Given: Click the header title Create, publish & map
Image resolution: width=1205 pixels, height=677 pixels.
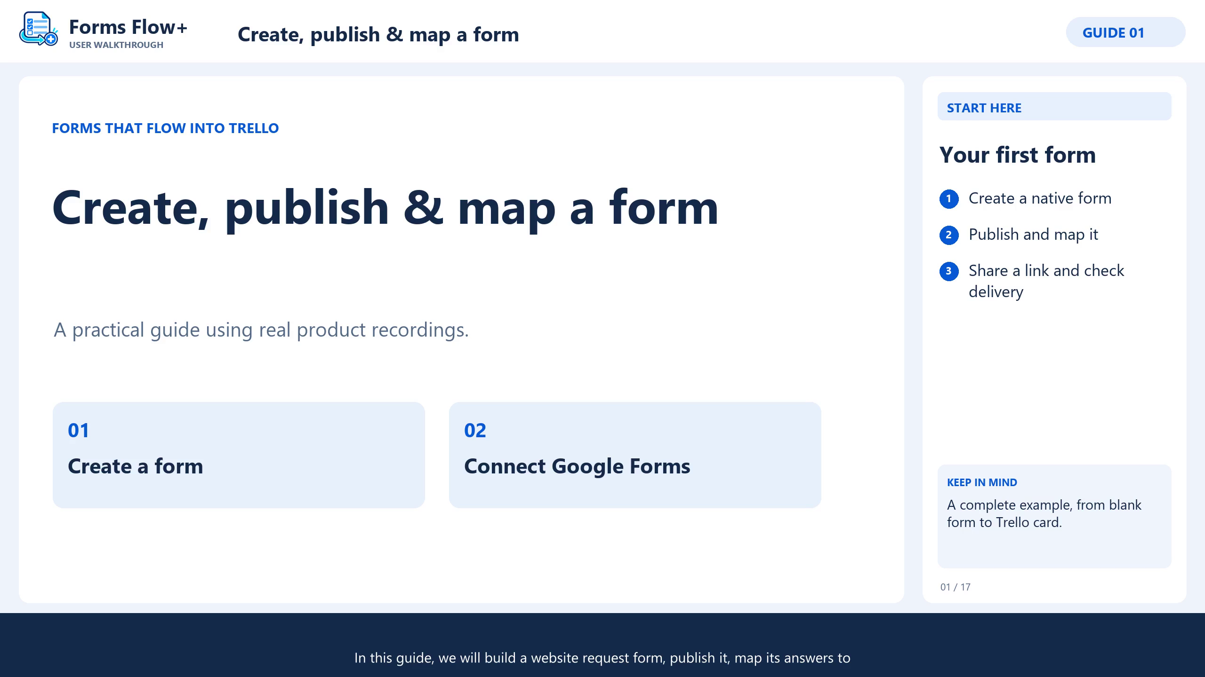Looking at the screenshot, I should point(378,34).
